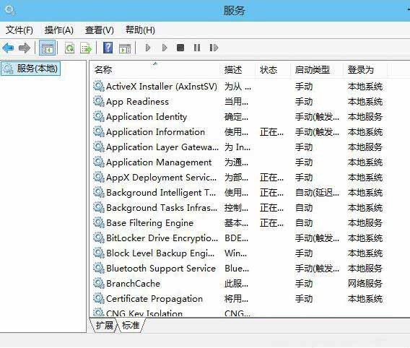Refresh the services list
Image resolution: width=410 pixels, height=348 pixels.
click(x=69, y=48)
